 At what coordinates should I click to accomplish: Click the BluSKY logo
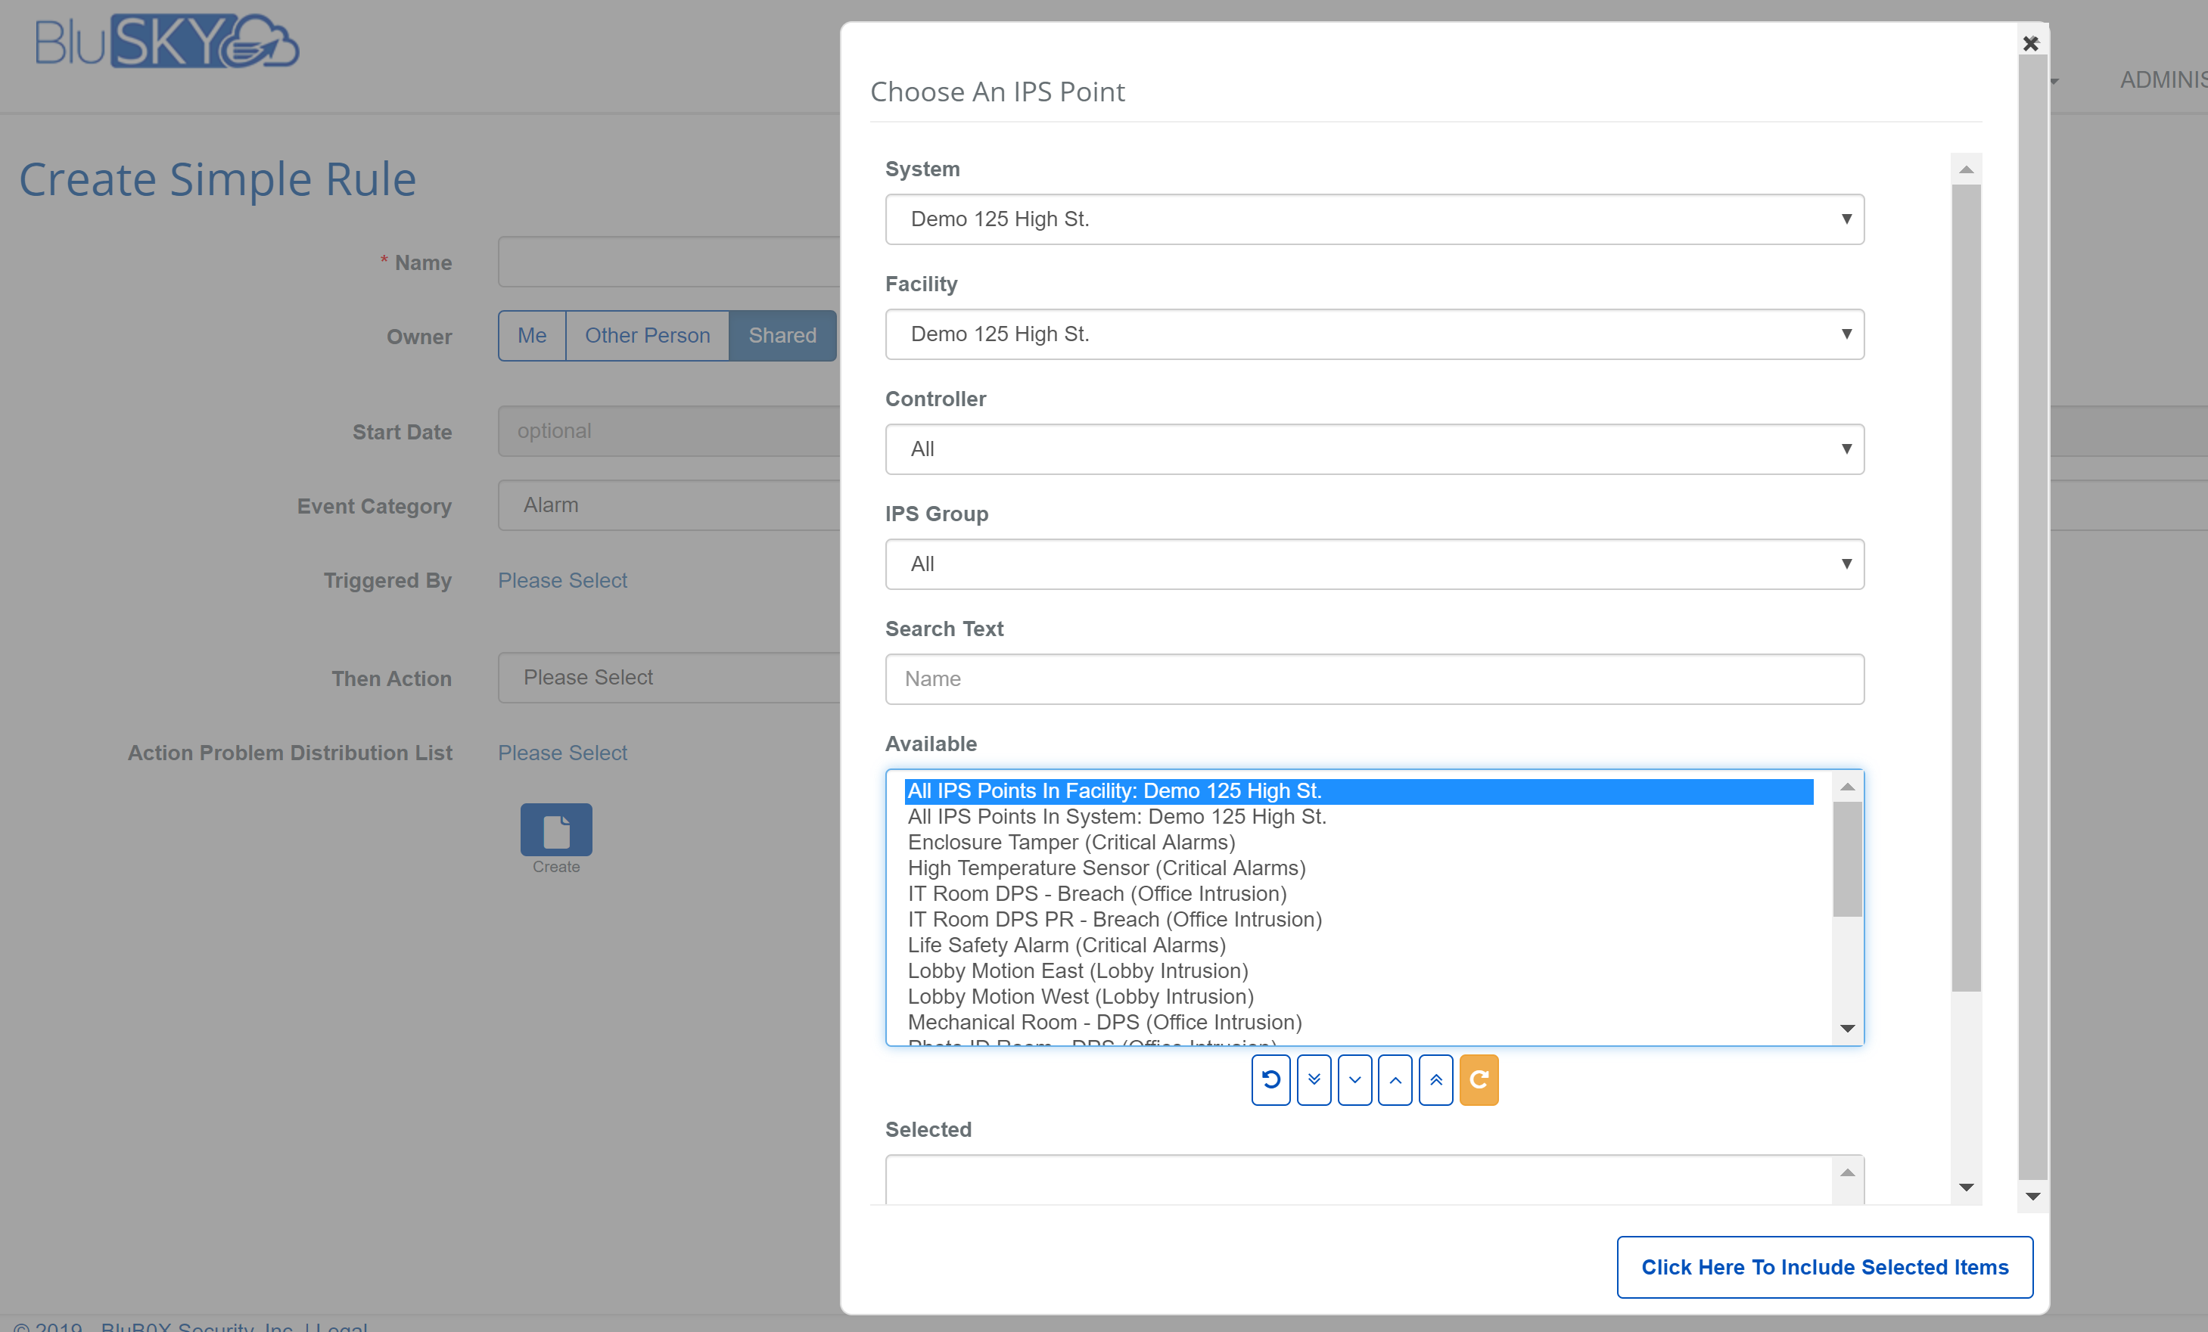(x=166, y=41)
